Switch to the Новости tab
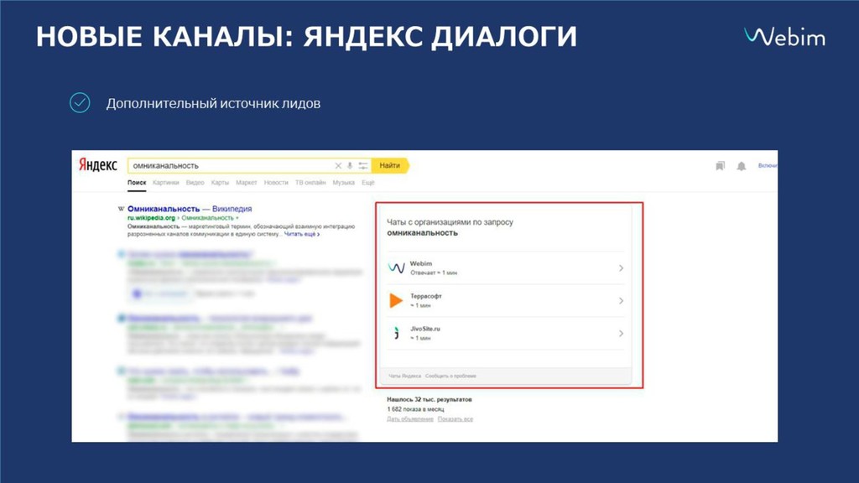Screen dimensions: 859x483 (276, 183)
